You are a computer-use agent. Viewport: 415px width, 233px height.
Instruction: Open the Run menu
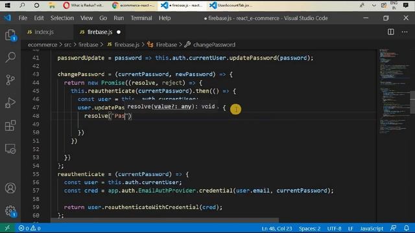(119, 18)
